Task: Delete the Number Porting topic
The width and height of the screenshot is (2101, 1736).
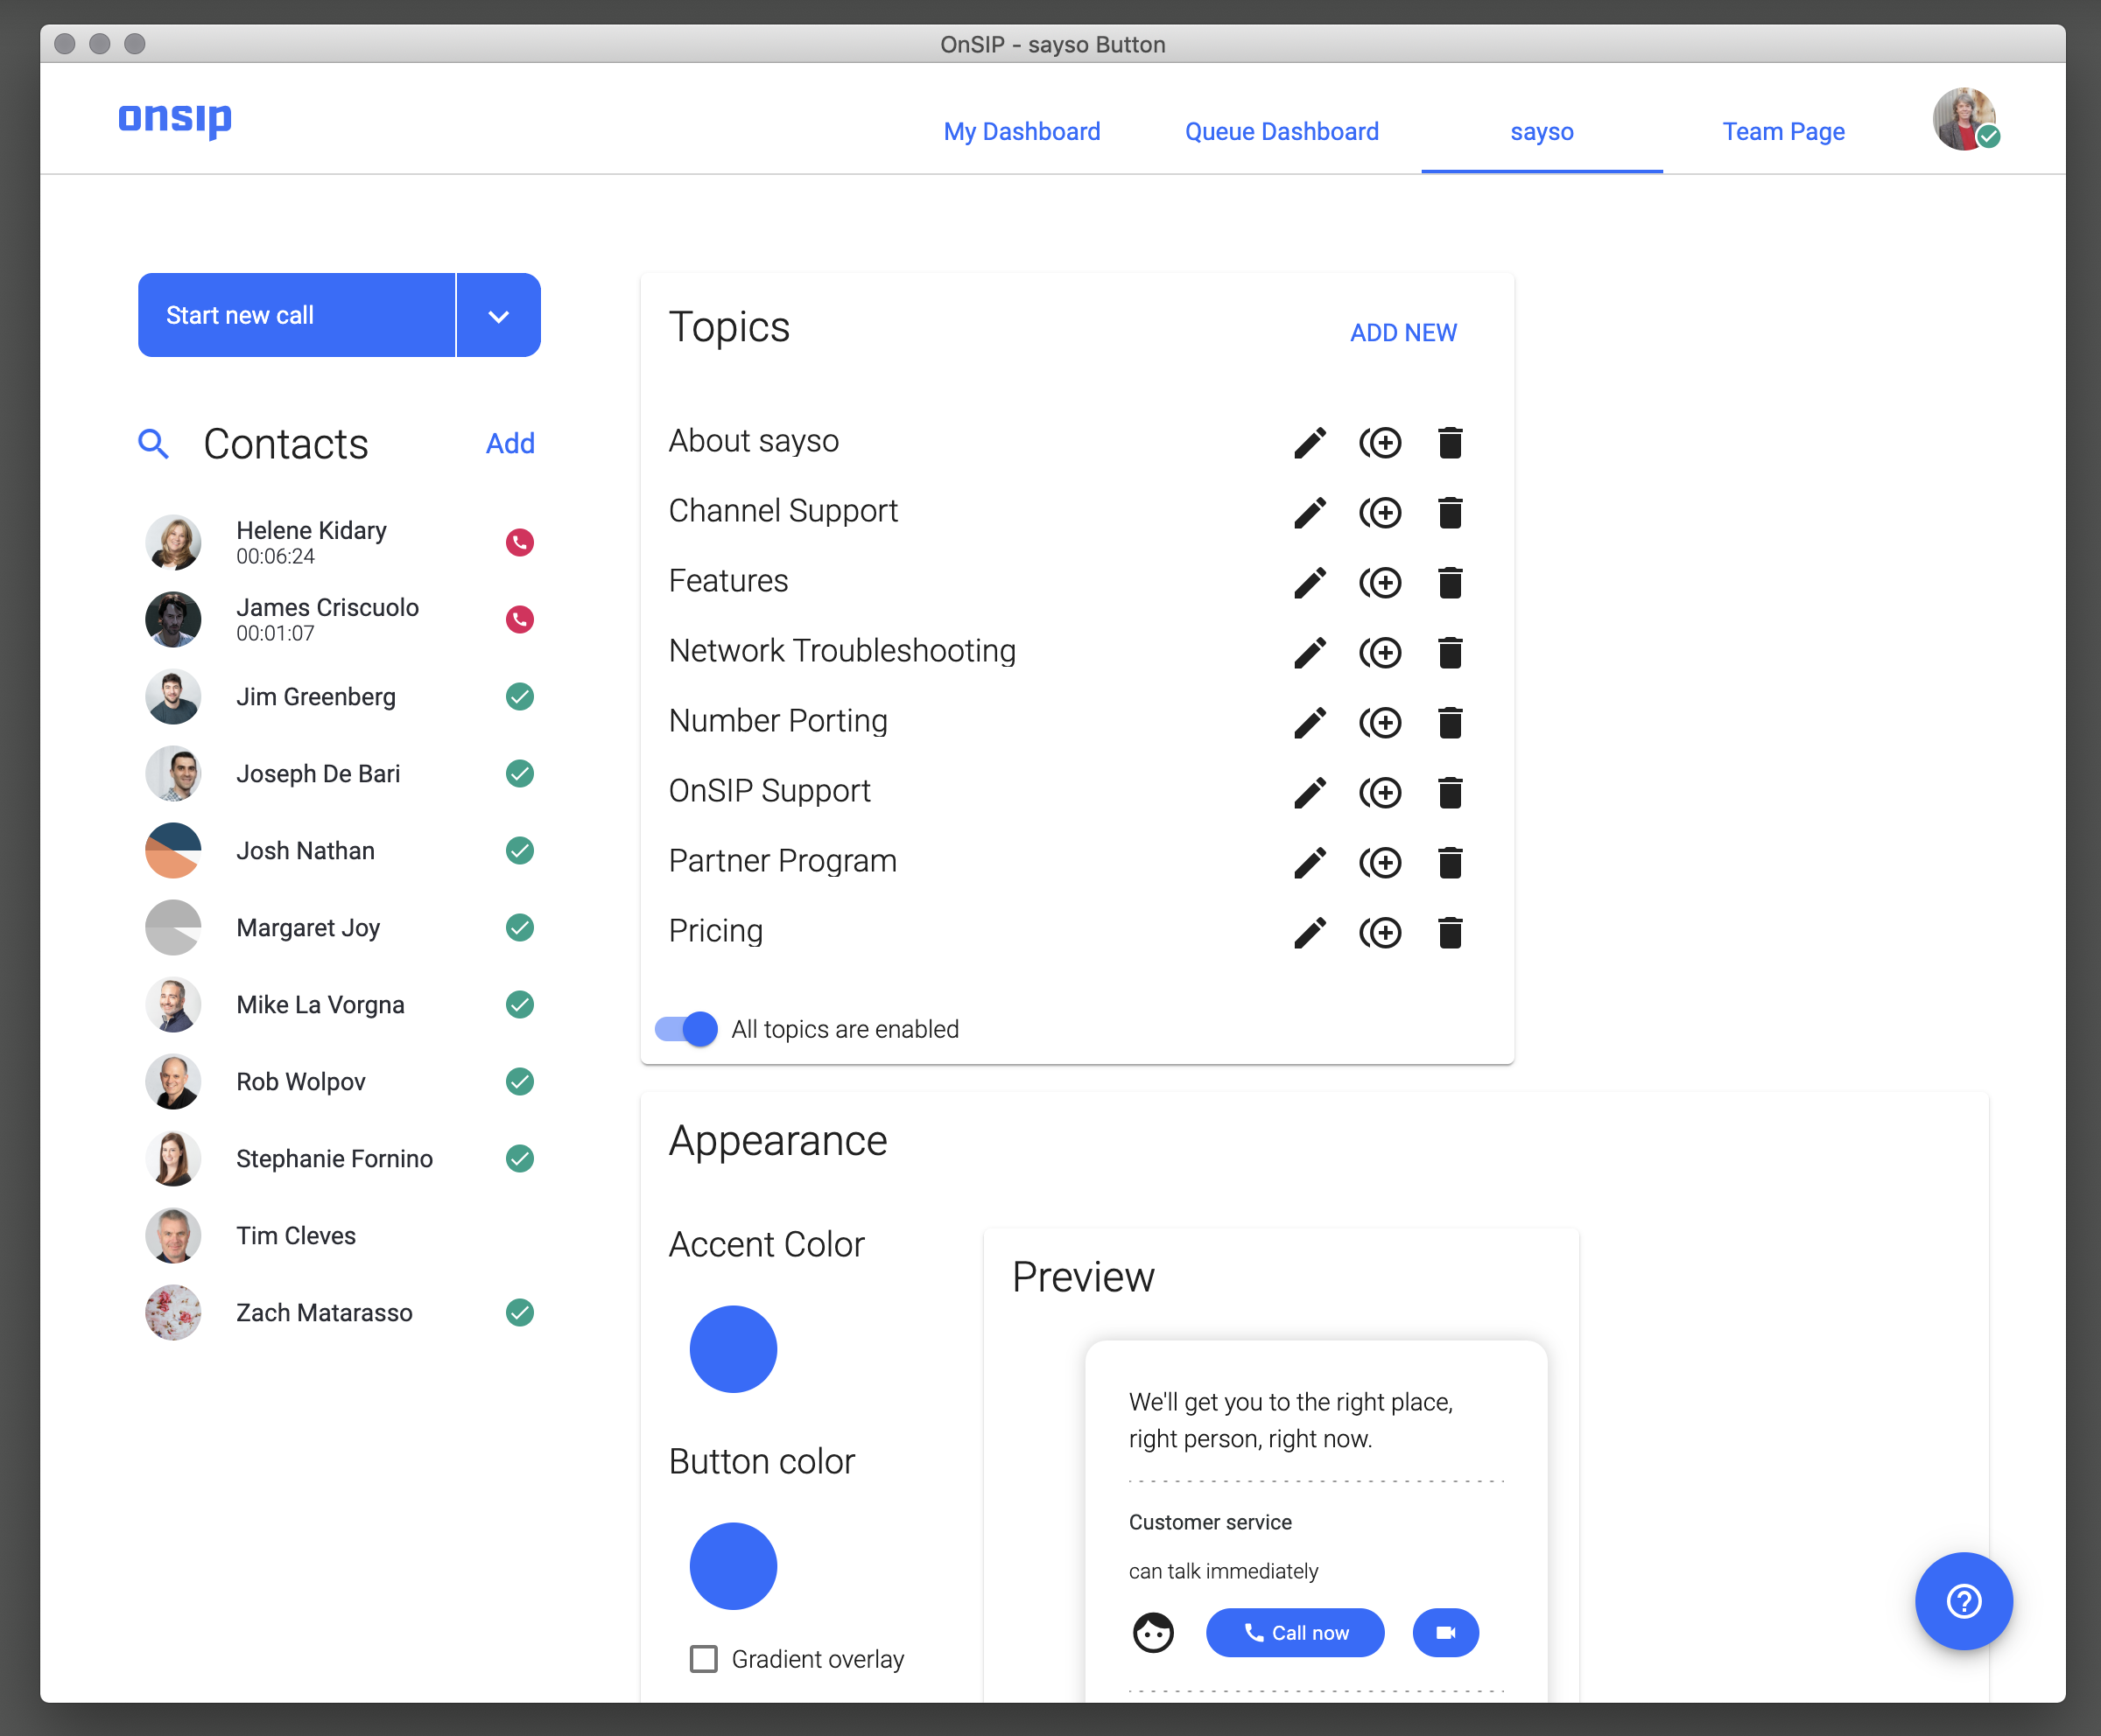Action: (1450, 722)
